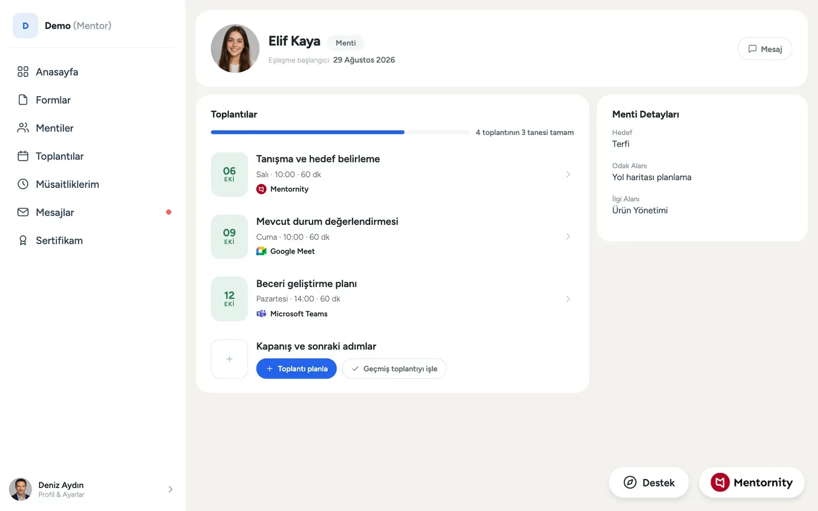Click the Microsoft Teams logo icon
818x511 pixels.
[x=261, y=314]
